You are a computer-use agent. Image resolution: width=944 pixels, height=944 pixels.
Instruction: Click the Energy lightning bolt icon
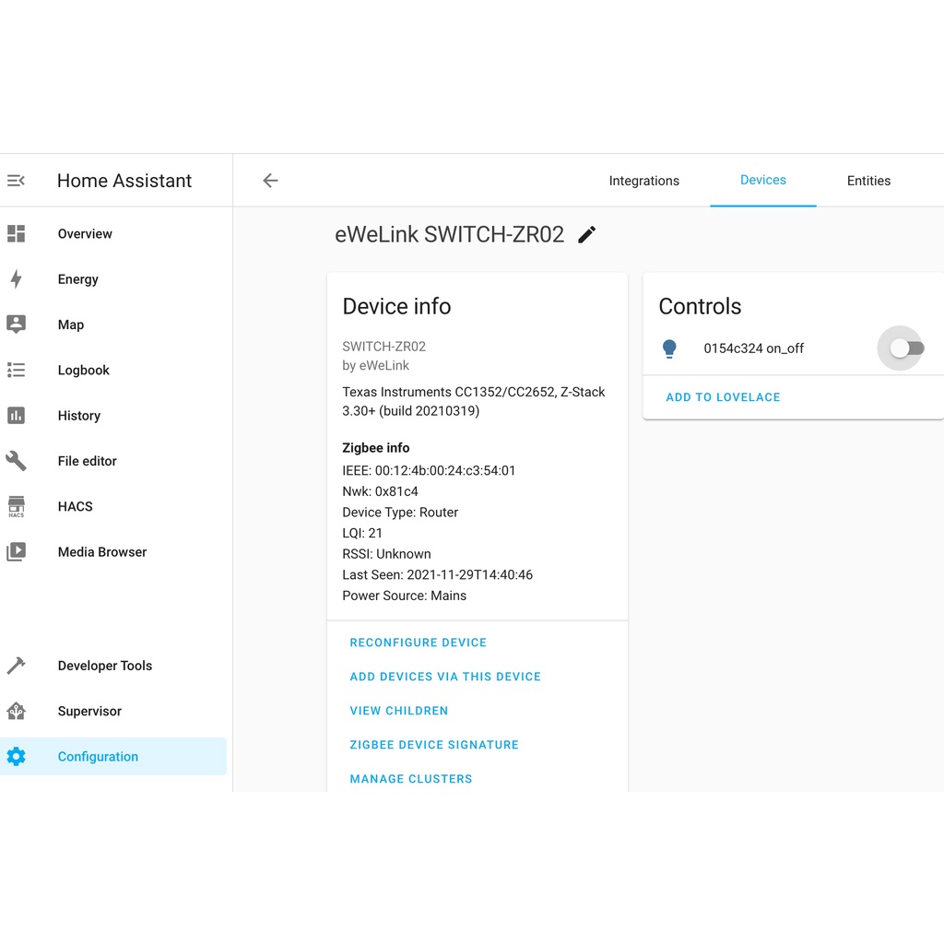click(x=16, y=279)
